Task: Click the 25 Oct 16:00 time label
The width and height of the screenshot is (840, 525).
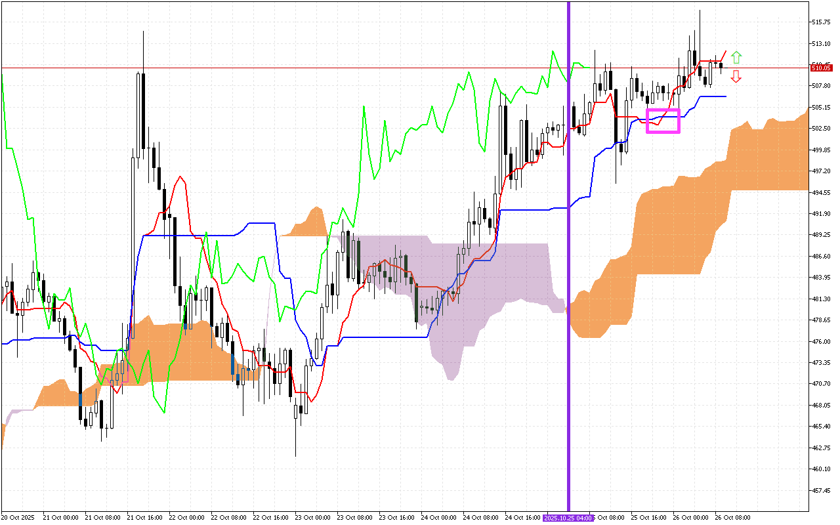Action: click(x=649, y=518)
